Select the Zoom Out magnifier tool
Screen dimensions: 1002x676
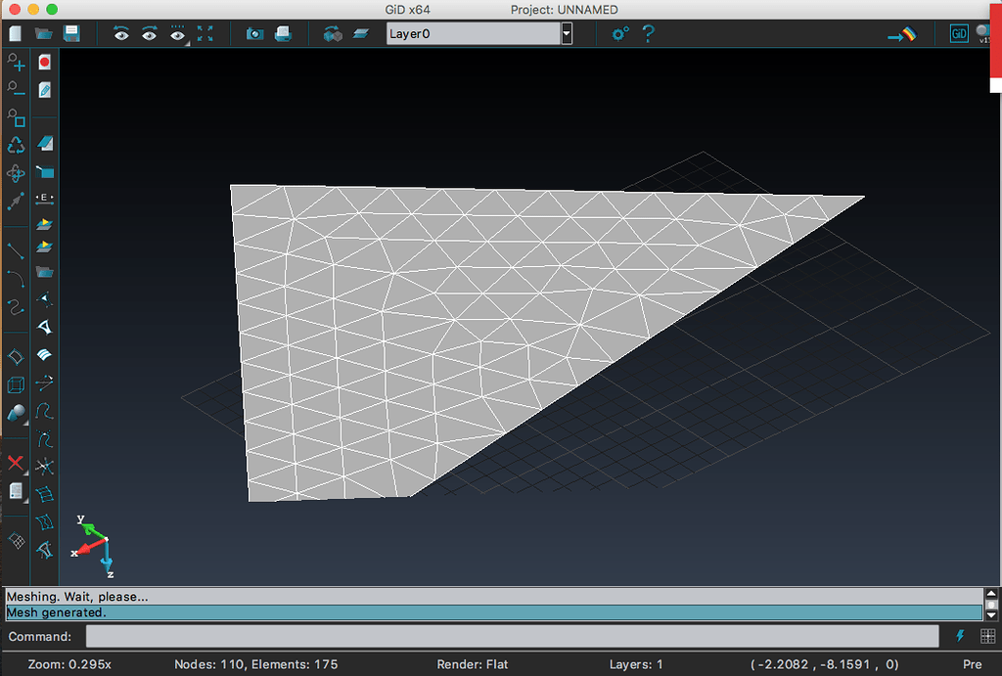coord(16,90)
